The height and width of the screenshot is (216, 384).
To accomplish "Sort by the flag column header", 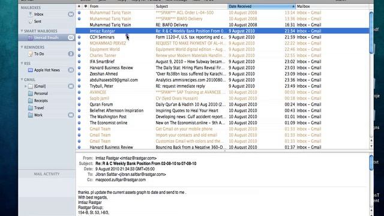I will pyautogui.click(x=85, y=7).
